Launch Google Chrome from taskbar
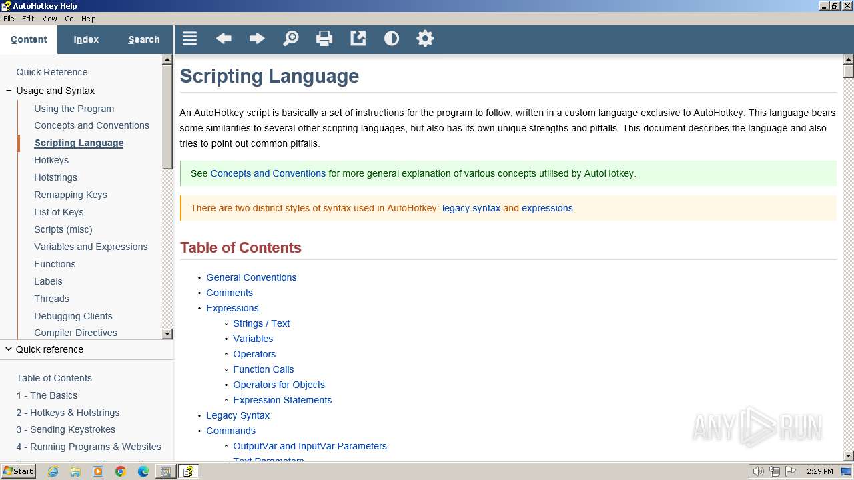 pos(121,471)
